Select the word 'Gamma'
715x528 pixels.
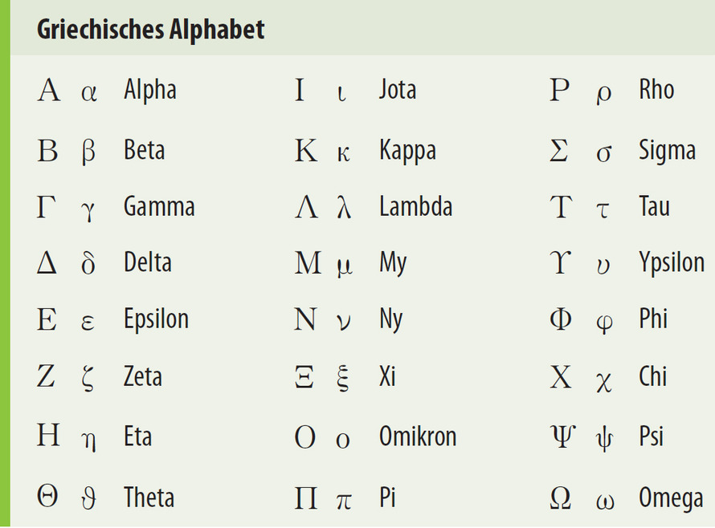pos(159,207)
